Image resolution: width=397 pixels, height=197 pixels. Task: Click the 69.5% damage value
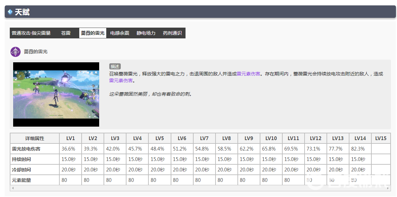(291, 149)
